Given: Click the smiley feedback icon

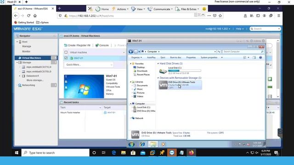Looking at the screenshot, I should pos(204,9).
